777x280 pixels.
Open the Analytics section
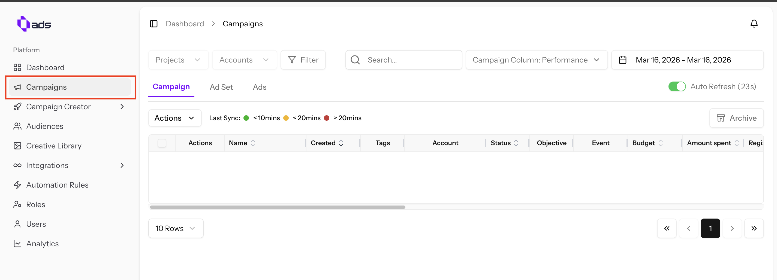point(42,243)
